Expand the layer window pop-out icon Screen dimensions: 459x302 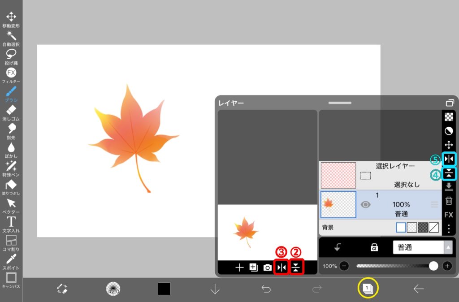450,103
